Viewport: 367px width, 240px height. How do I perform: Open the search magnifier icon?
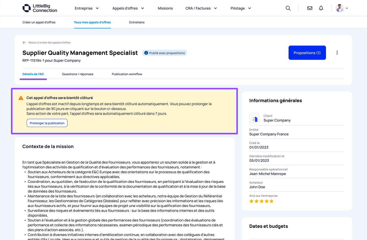288,8
